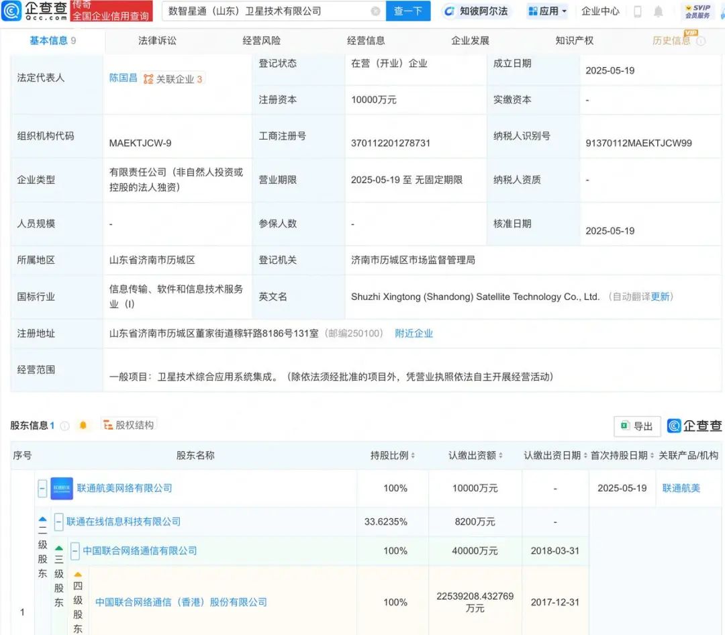Collapse the 二级股东 section with the blue arrow
The image size is (725, 635).
42,519
